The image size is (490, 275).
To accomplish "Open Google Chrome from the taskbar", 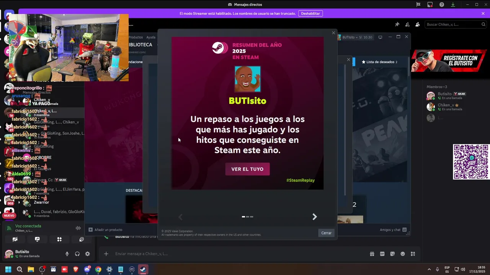I will pos(98,269).
